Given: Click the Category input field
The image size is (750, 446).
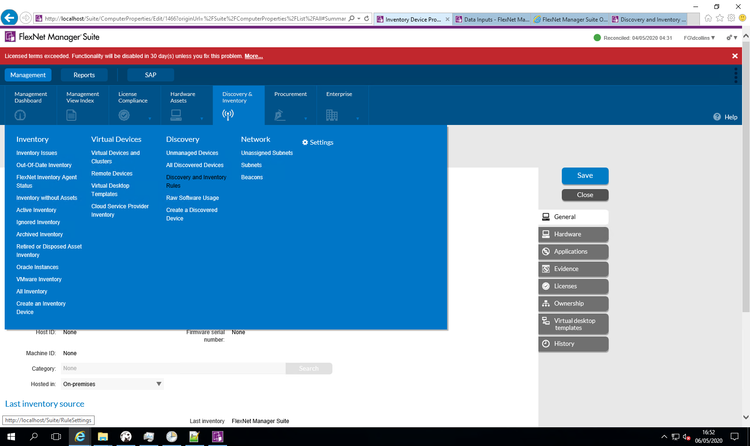Looking at the screenshot, I should point(173,368).
